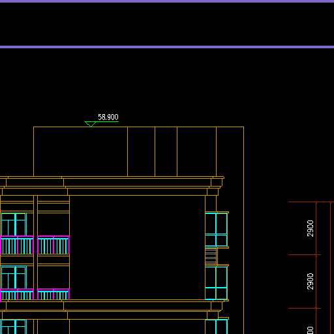Viewport: 334px width, 334px height.
Task: Select the upper 2900 dimension text
Action: pos(311,228)
